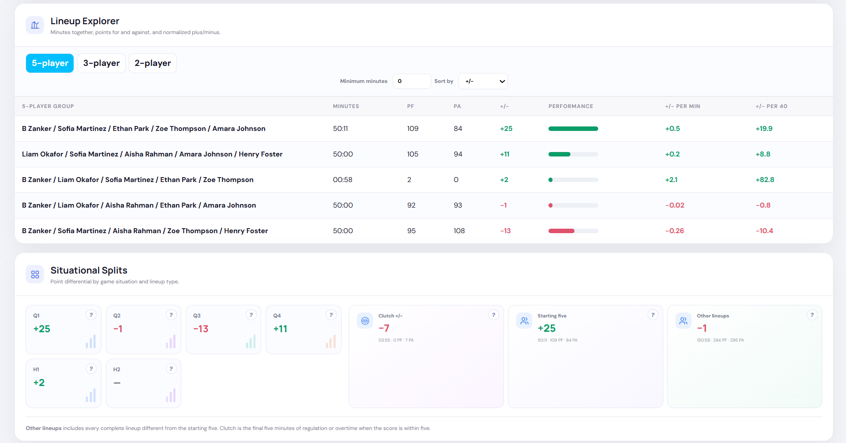This screenshot has width=846, height=443.
Task: Click the red performance bar for -13 lineup
Action: (561, 231)
